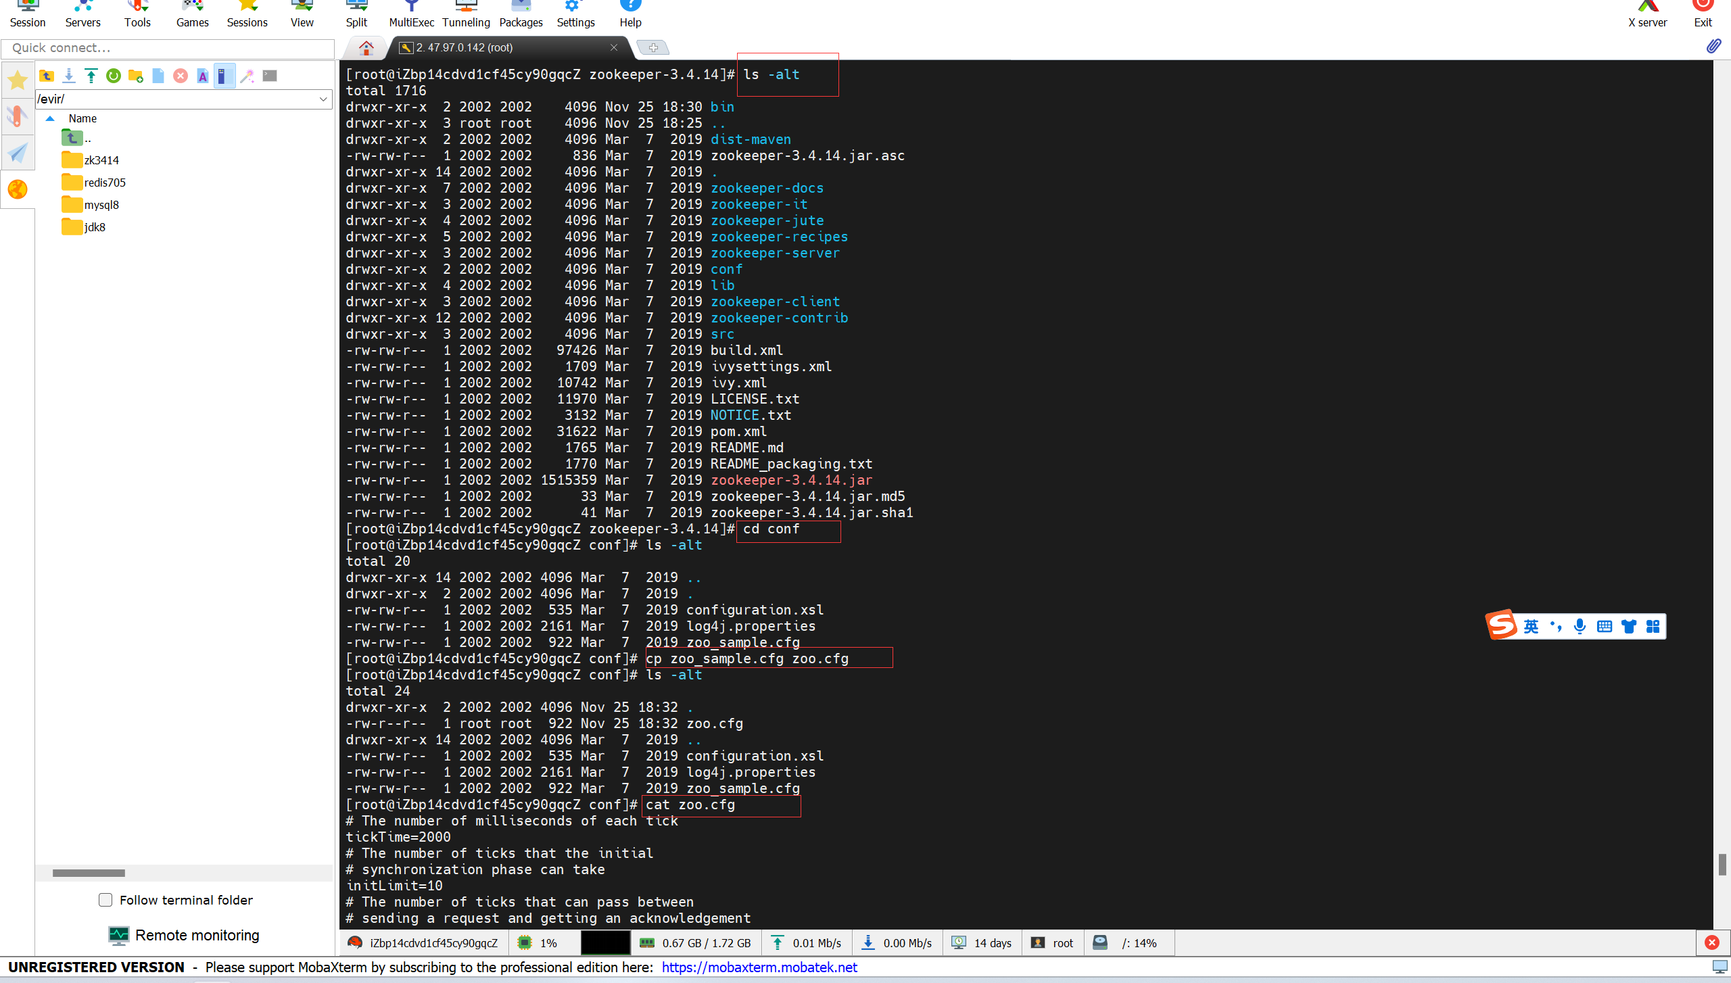Open terminal icon in SFTP toolbar

[270, 76]
